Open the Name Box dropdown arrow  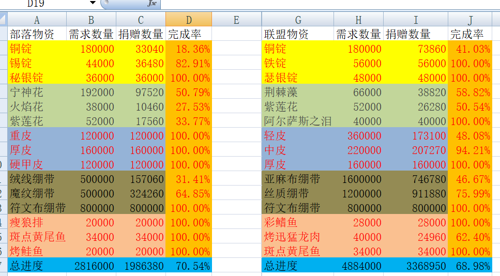click(x=92, y=4)
